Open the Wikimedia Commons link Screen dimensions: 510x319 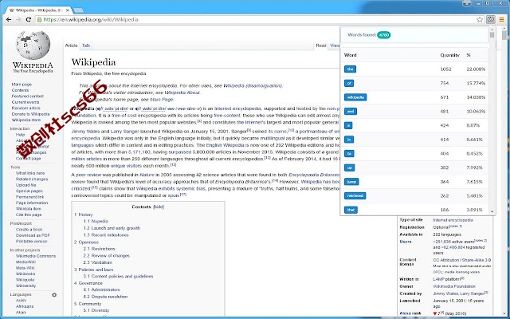point(36,256)
